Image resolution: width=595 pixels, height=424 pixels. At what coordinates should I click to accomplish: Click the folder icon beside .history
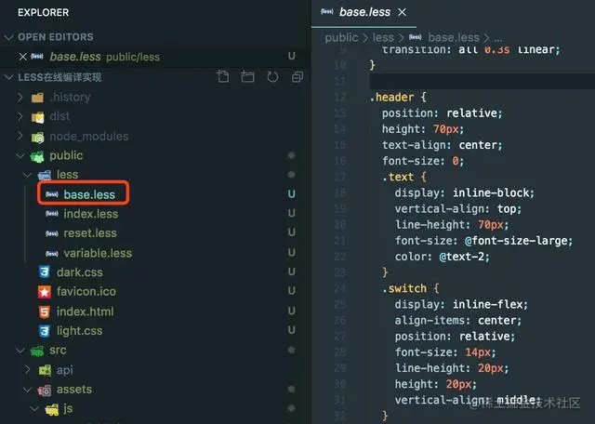(x=37, y=98)
